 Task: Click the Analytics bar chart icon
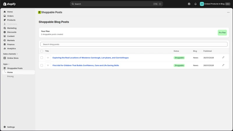5,48
